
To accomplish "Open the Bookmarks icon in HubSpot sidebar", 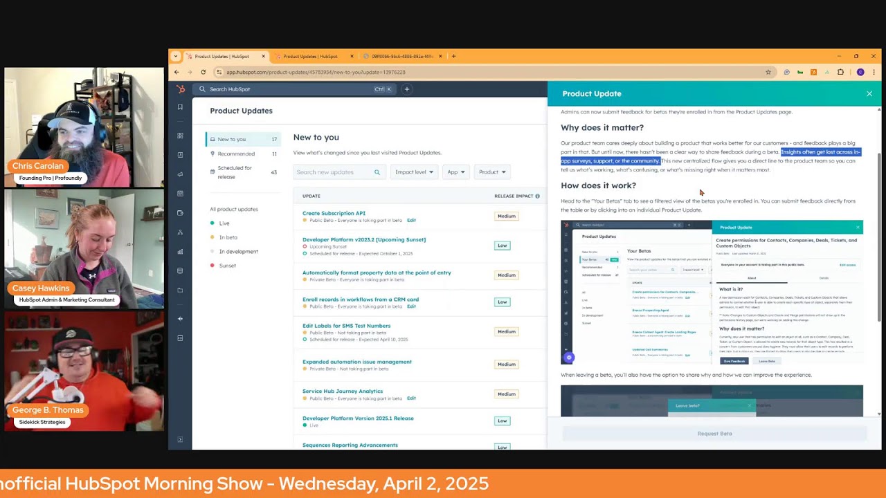I will (x=181, y=107).
